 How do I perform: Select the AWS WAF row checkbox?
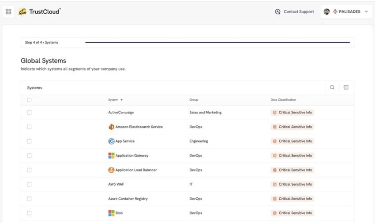click(x=29, y=184)
